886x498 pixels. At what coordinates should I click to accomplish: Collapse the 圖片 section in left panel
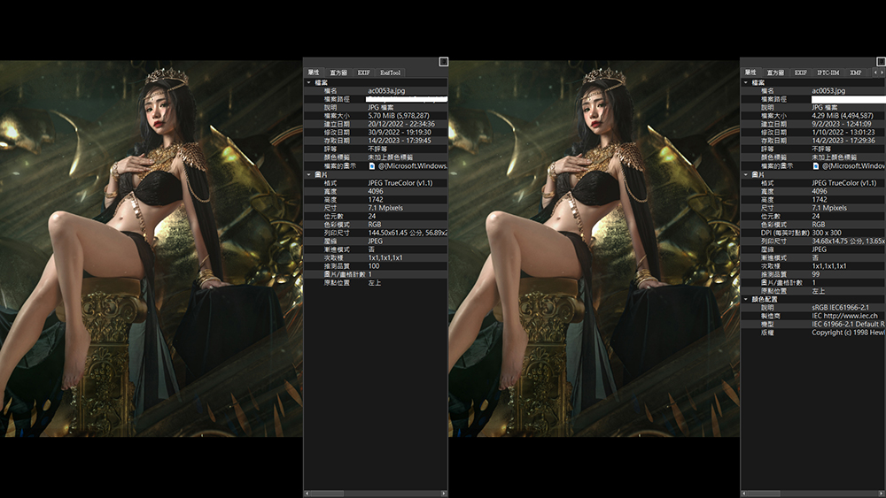[x=308, y=174]
